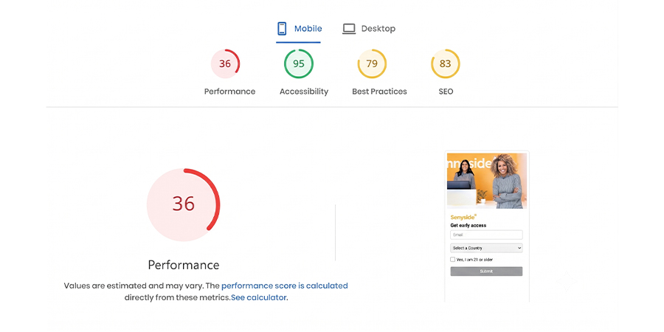Open the Select a Country dropdown
Screen dimensions: 664x332
[x=486, y=248]
